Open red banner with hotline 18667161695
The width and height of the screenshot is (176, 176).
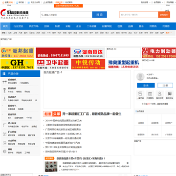pyautogui.click(x=53, y=53)
